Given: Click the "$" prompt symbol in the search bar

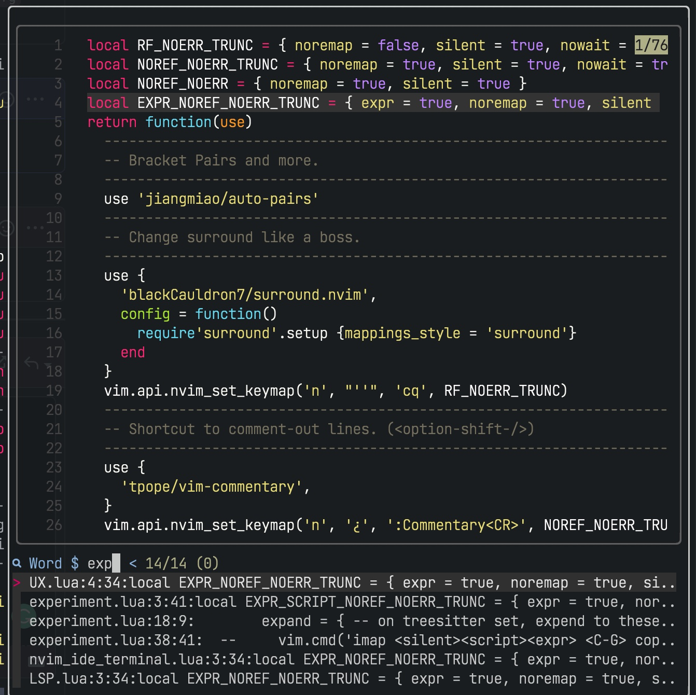Looking at the screenshot, I should click(75, 563).
